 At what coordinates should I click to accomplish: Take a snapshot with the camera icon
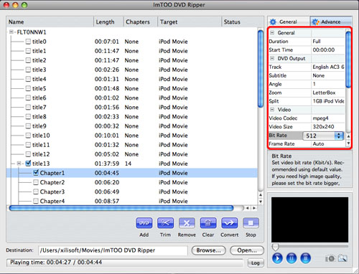[330, 258]
